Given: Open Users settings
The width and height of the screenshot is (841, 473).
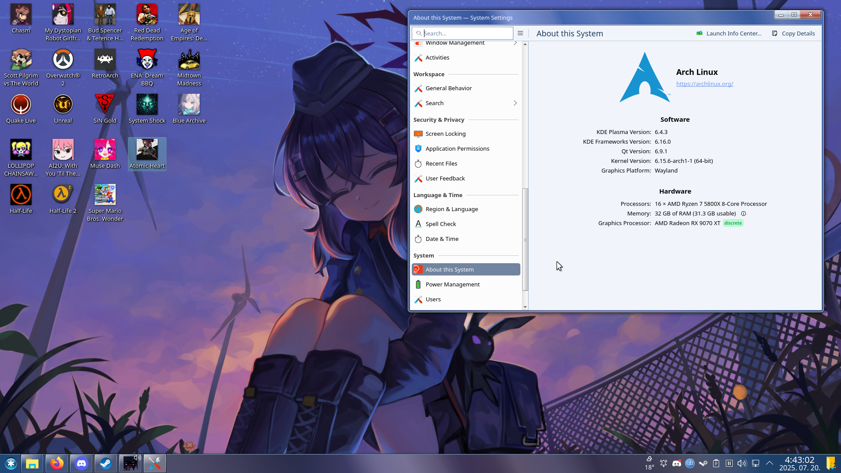Looking at the screenshot, I should point(466,299).
